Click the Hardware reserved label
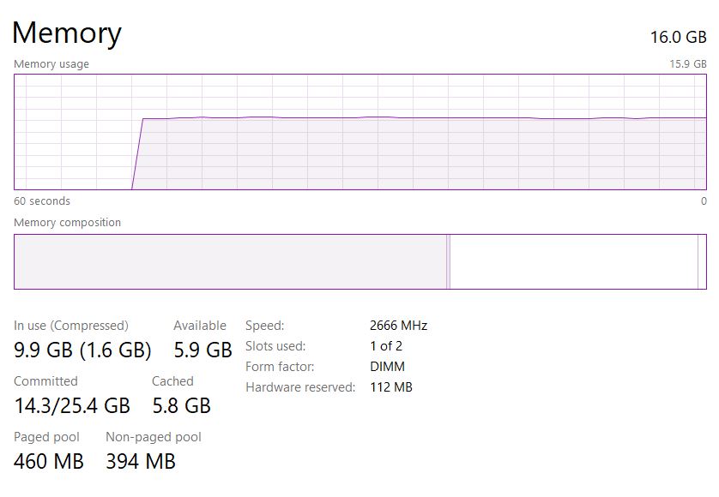This screenshot has width=719, height=497. point(300,387)
